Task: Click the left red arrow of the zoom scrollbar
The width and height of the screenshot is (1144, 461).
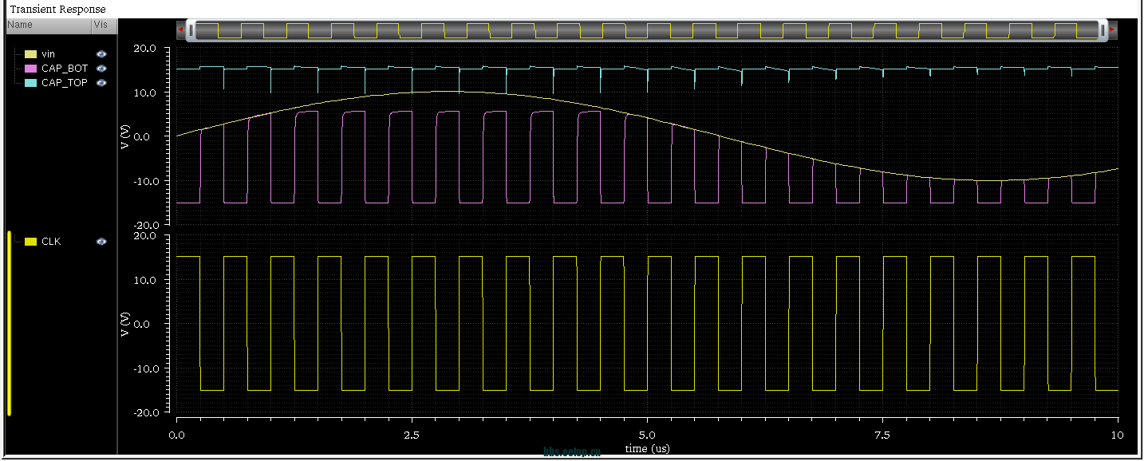Action: pyautogui.click(x=181, y=30)
